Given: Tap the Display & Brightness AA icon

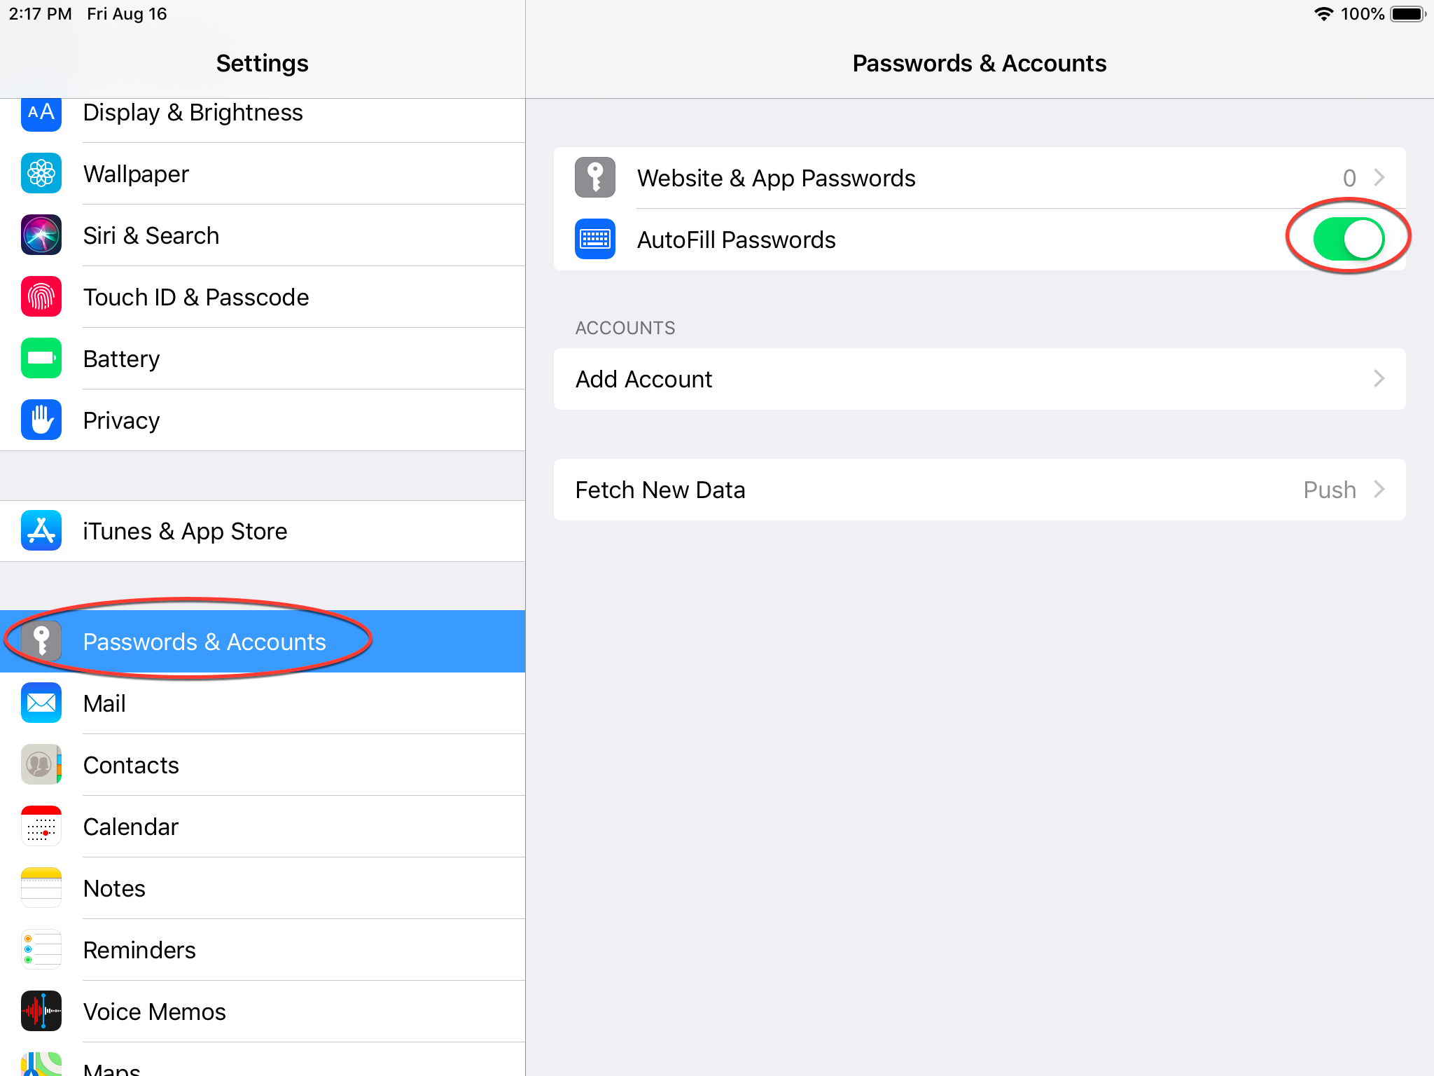Looking at the screenshot, I should [x=41, y=114].
